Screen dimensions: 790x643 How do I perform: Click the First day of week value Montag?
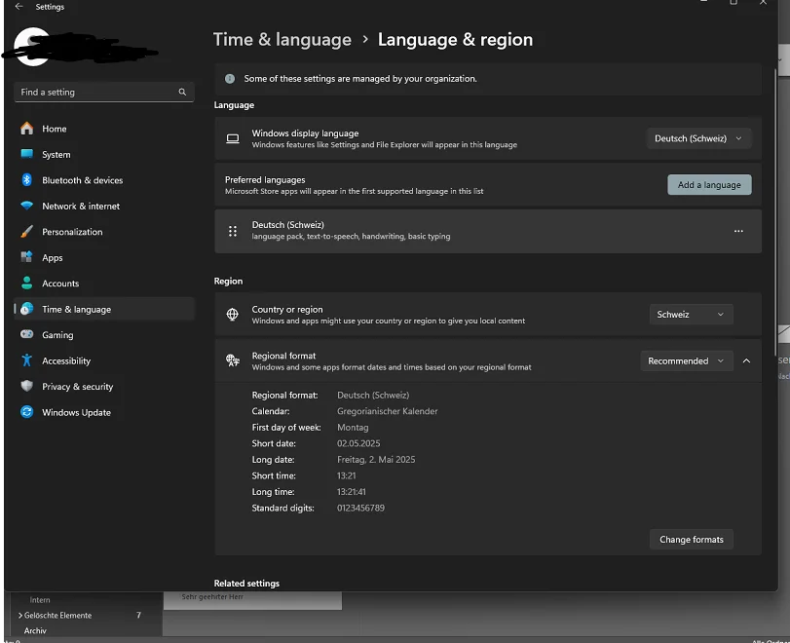pyautogui.click(x=353, y=428)
